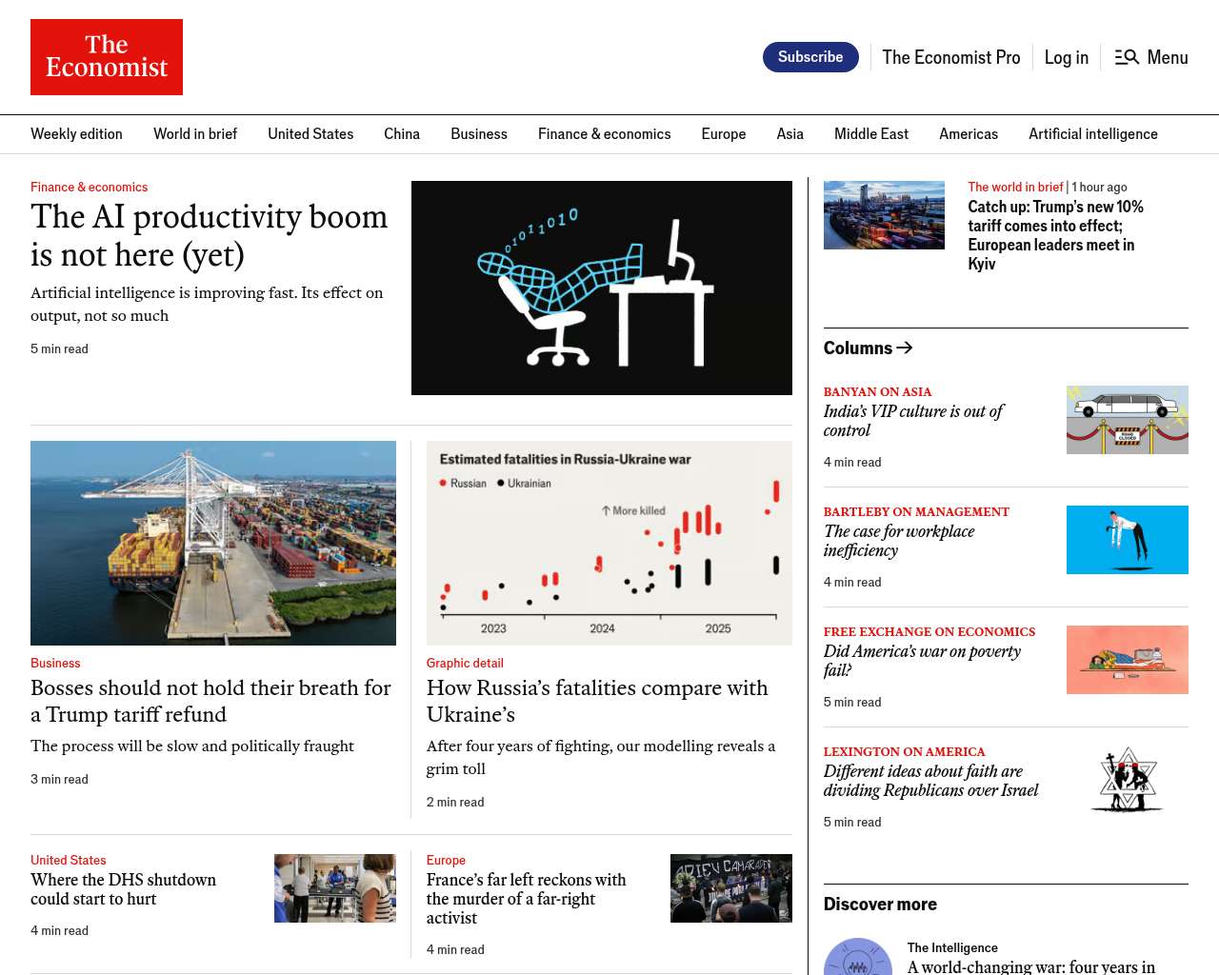Click Bartleby on Management label
1219x975 pixels.
tap(916, 512)
